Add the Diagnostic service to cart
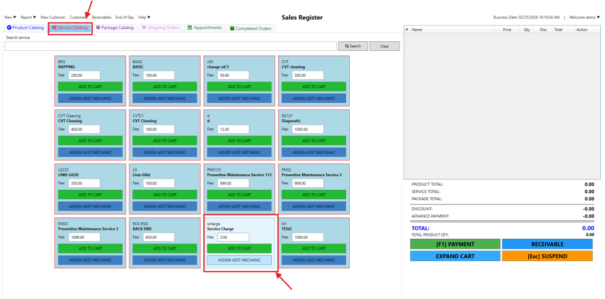 (314, 141)
